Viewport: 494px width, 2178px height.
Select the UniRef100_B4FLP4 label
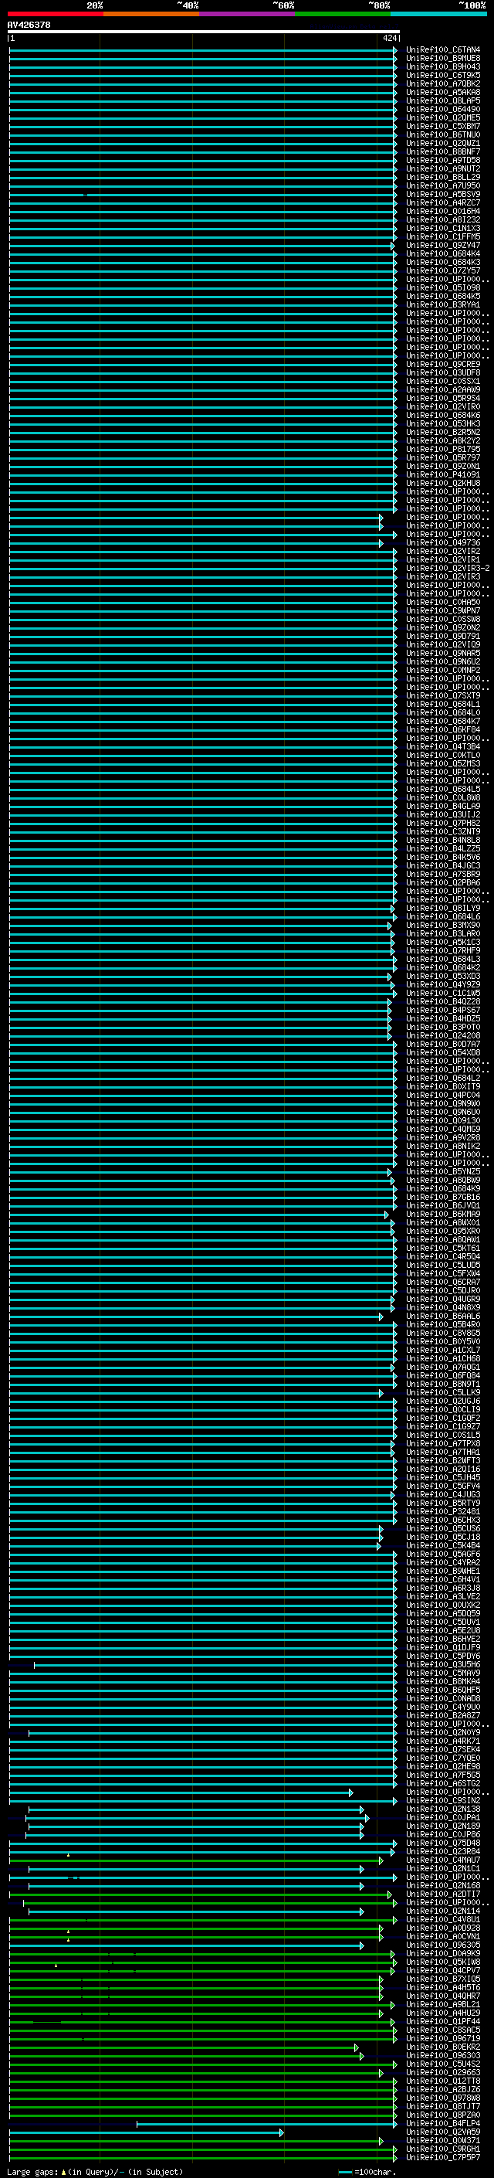click(x=442, y=2122)
